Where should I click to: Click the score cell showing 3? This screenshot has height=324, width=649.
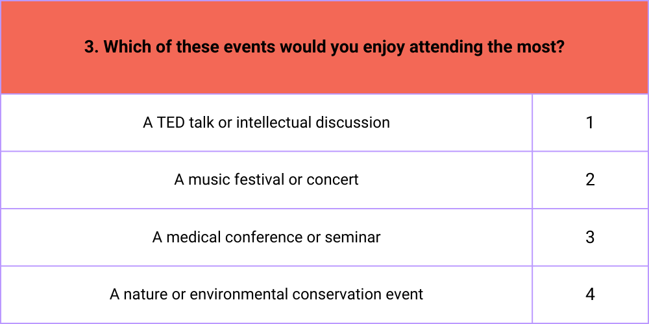(590, 237)
